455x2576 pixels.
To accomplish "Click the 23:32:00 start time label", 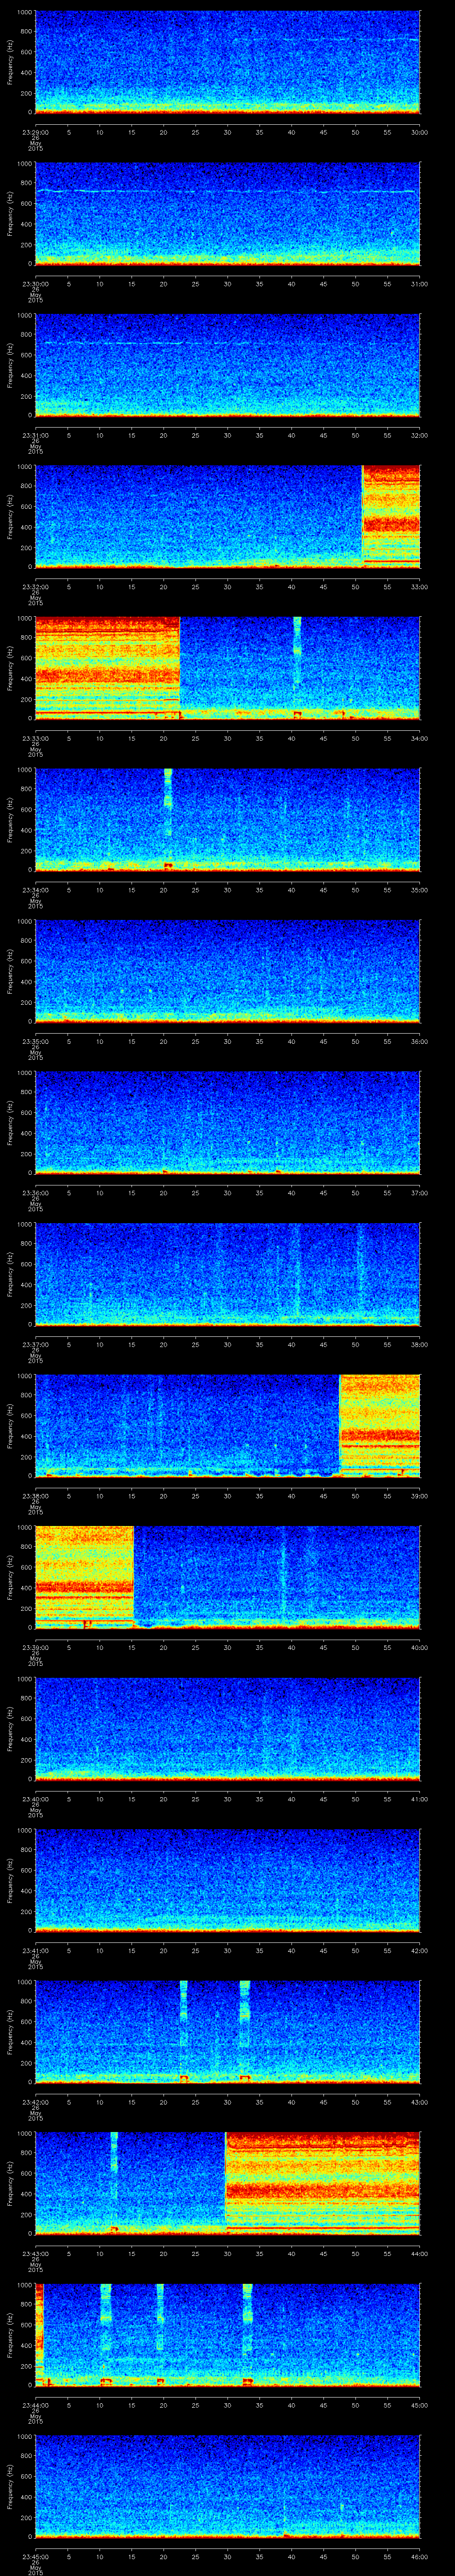I will tap(35, 587).
